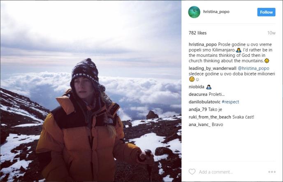The image size is (283, 182).
Task: Click the hristina_popo profile avatar
Action: [194, 12]
